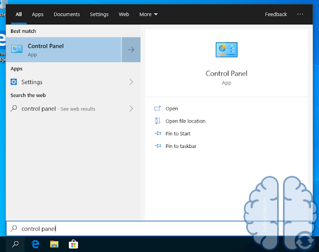Open File Explorer from the taskbar
The height and width of the screenshot is (252, 319).
click(x=54, y=244)
